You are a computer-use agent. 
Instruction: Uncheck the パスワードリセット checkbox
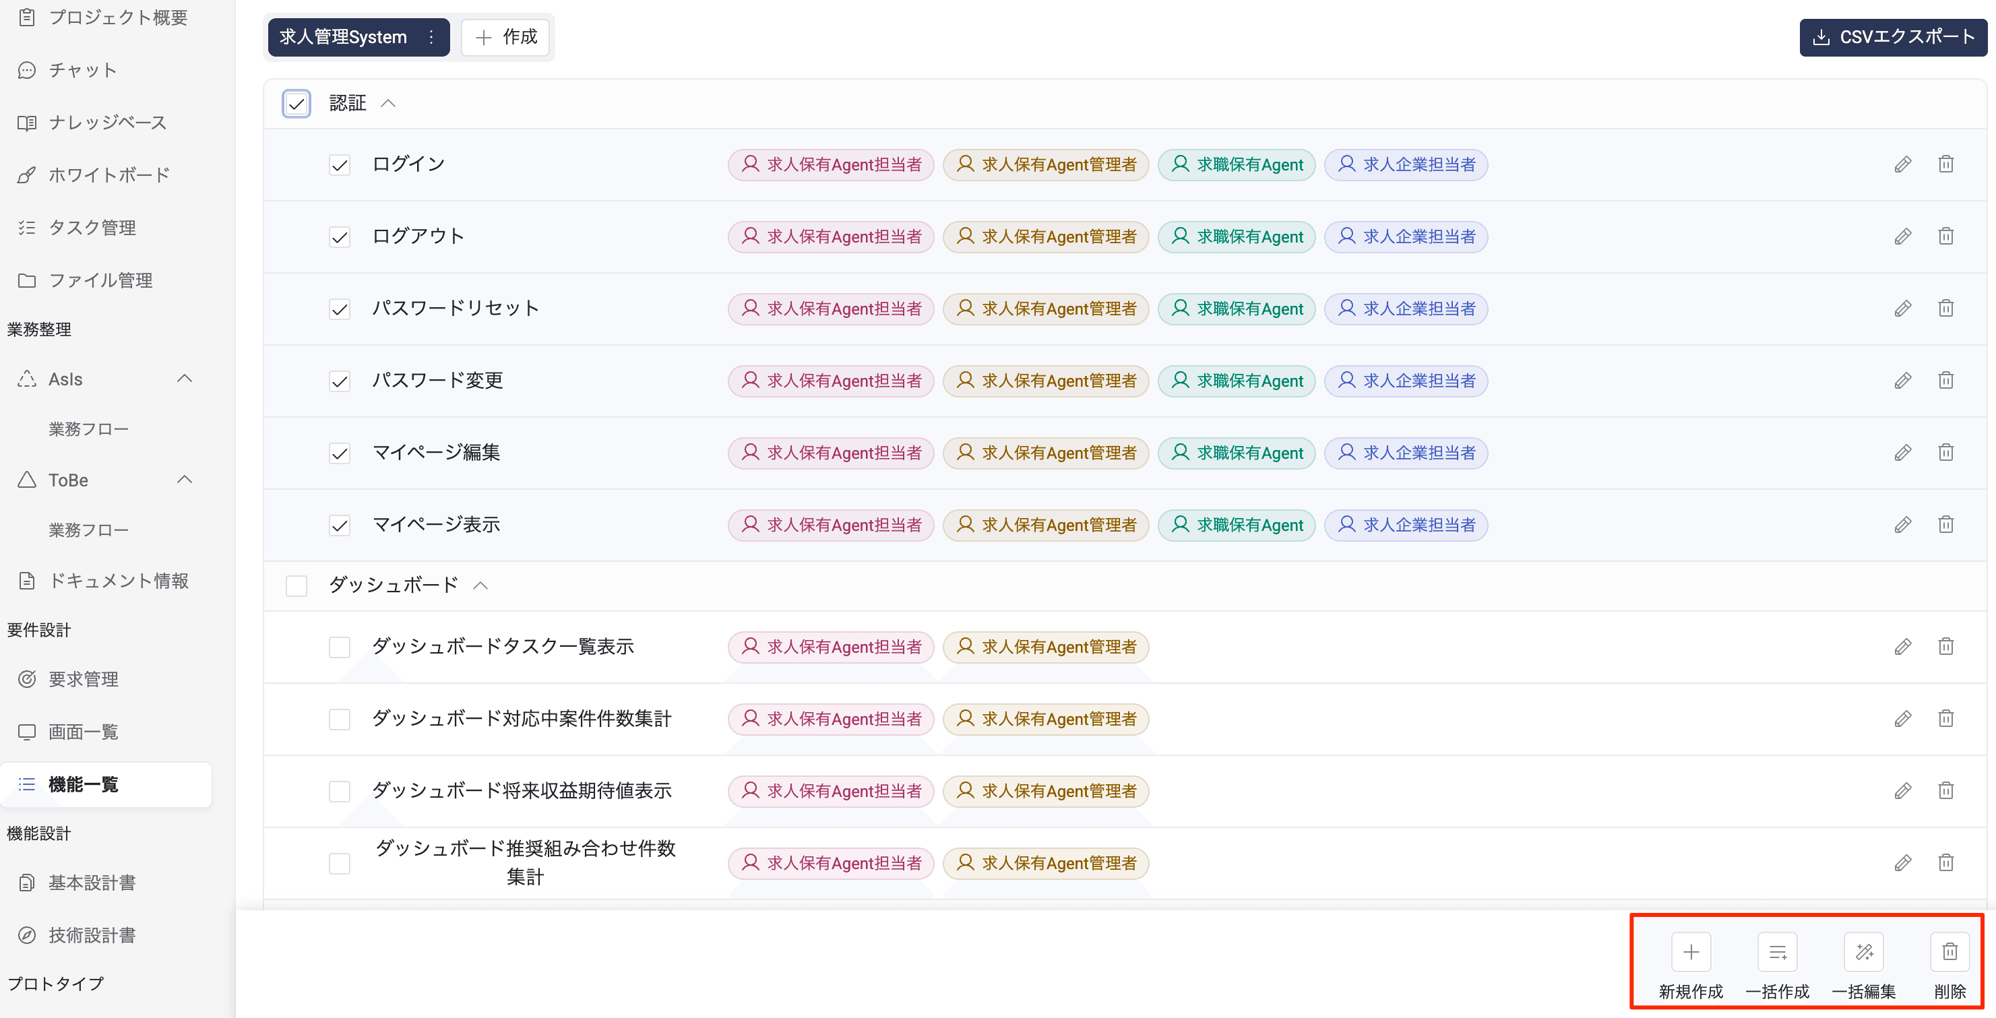click(340, 309)
